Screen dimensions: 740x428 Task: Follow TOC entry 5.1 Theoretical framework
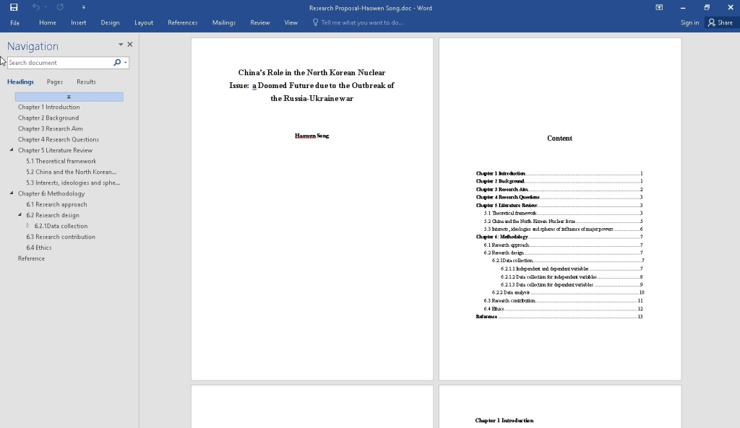point(564,214)
